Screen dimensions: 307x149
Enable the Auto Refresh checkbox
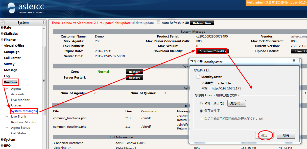(158, 22)
